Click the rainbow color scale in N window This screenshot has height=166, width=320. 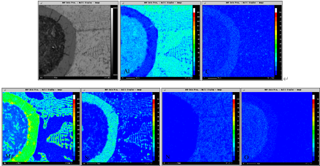click(234, 128)
